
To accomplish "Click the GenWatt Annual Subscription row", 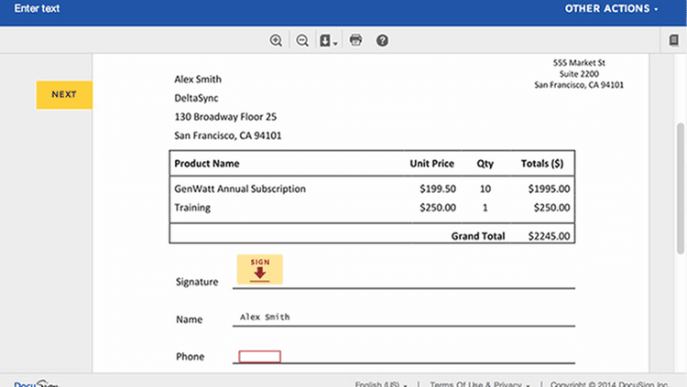I will point(240,189).
